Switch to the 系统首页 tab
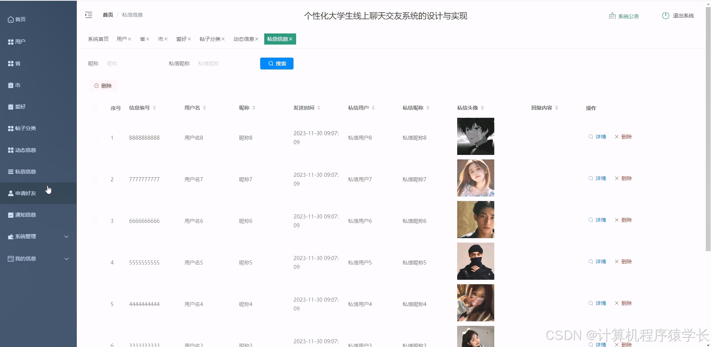 tap(98, 39)
